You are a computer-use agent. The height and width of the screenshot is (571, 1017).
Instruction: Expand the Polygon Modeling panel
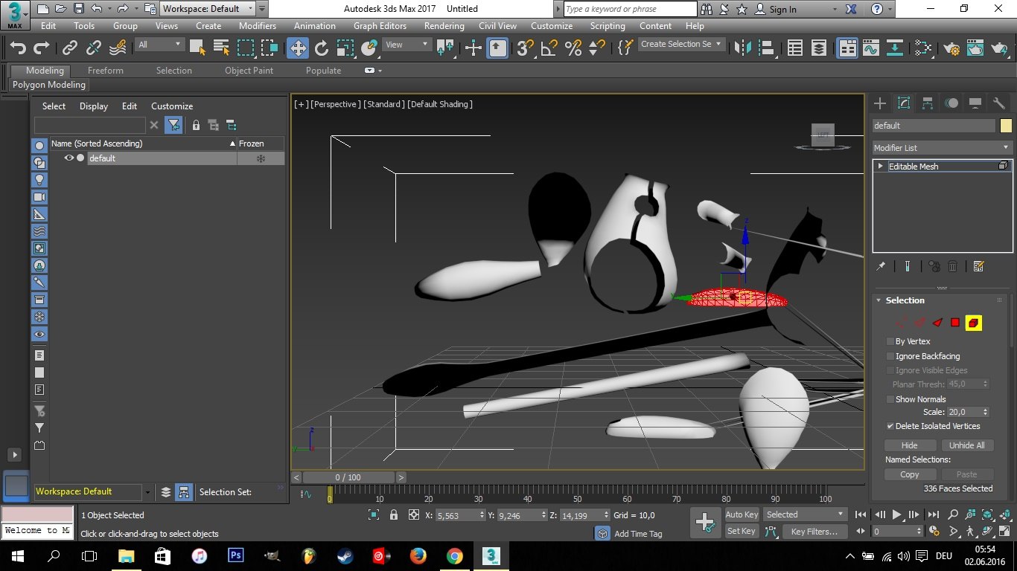pos(49,85)
